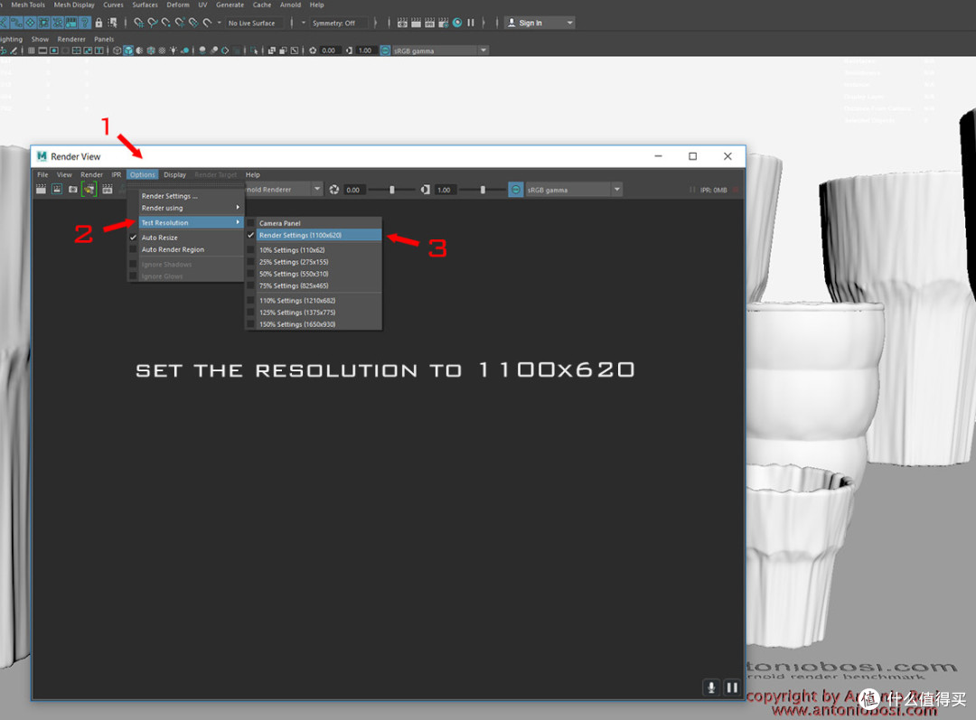
Task: Toggle the view transform icon beside sRGB gamma in Render View
Action: click(515, 190)
